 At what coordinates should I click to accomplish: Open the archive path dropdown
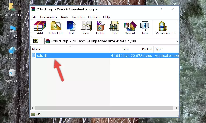coord(177,41)
